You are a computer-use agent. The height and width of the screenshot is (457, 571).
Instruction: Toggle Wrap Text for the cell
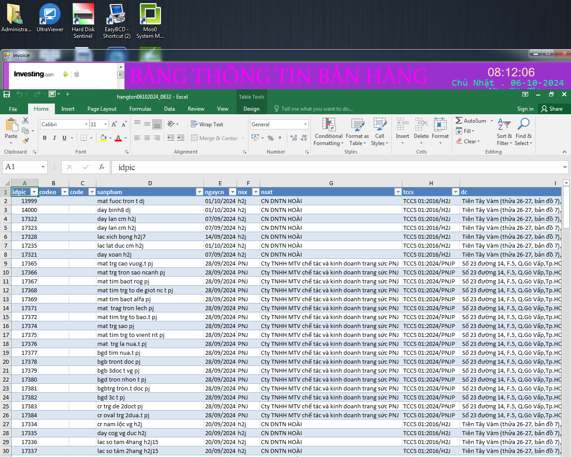coord(207,125)
